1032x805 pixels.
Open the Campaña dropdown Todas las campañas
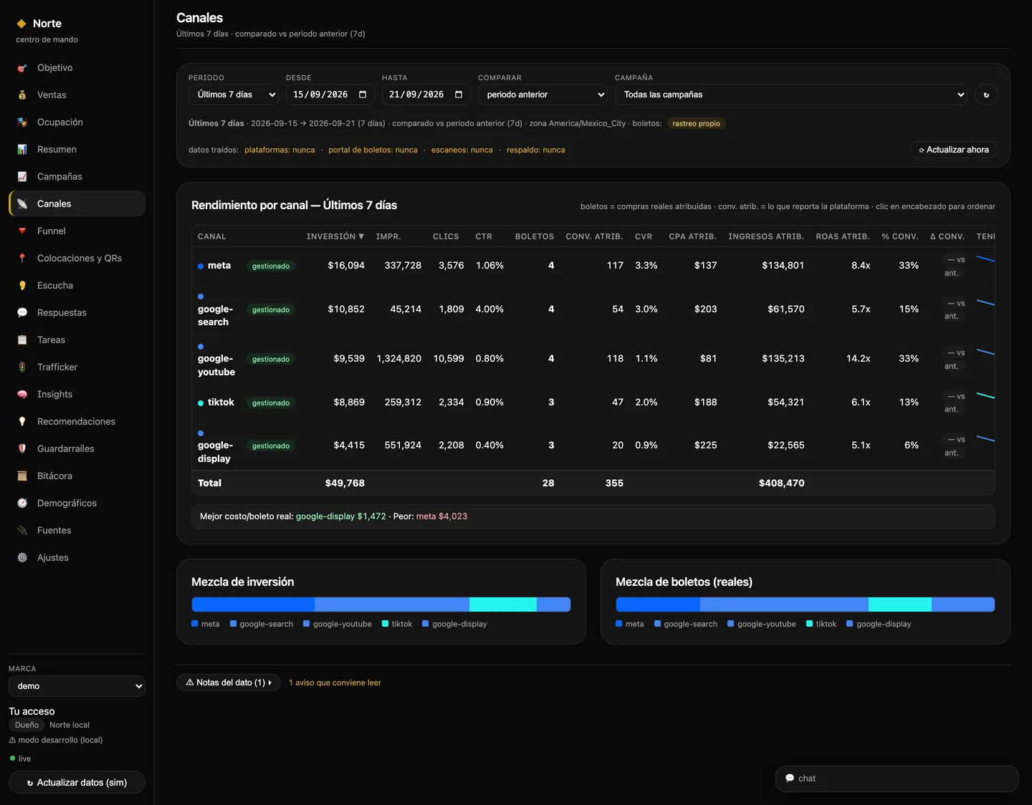click(791, 95)
